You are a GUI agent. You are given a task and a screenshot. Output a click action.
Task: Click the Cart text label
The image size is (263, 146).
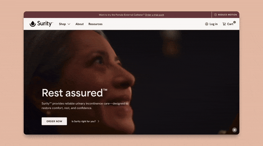[x=230, y=24]
